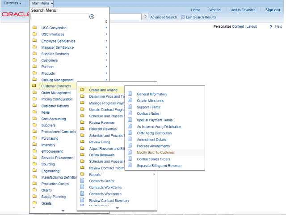
Task: Click the folder icon next to Customer Contracts
Action: pos(34,86)
